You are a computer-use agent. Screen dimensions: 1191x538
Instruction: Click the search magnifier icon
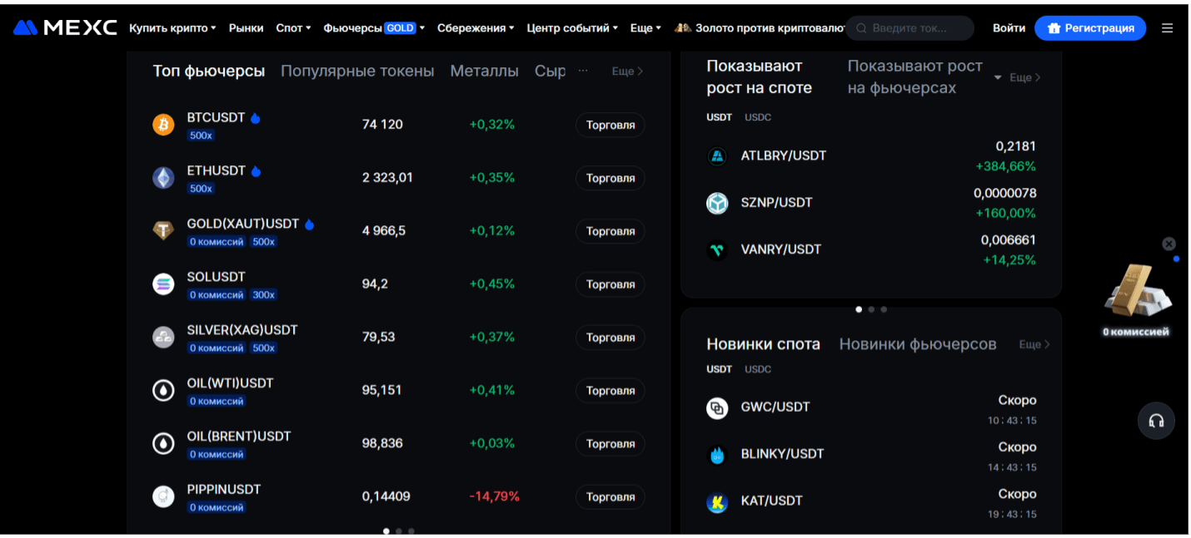861,28
